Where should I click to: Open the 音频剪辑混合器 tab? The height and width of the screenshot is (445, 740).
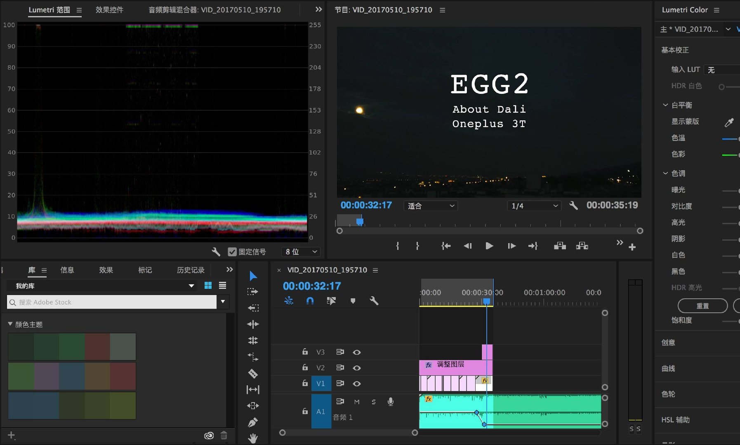214,9
